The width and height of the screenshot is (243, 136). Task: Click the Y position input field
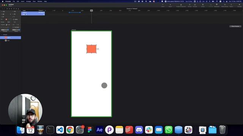point(16,12)
